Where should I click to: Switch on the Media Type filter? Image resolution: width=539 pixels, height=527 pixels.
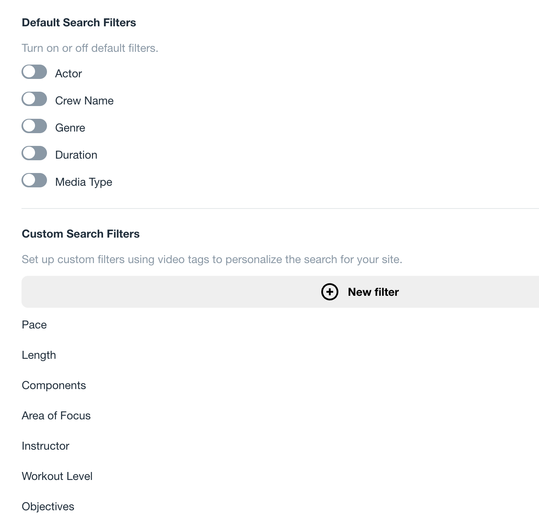pos(34,180)
